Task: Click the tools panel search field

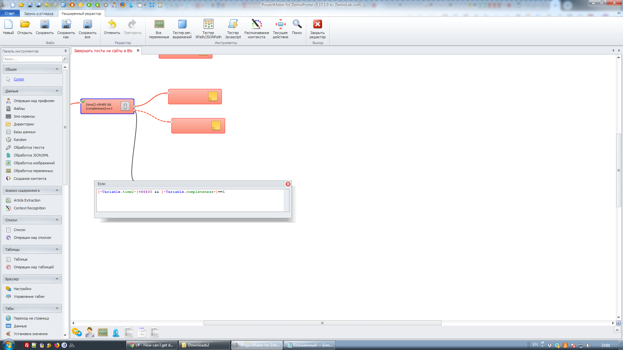Action: [32, 59]
